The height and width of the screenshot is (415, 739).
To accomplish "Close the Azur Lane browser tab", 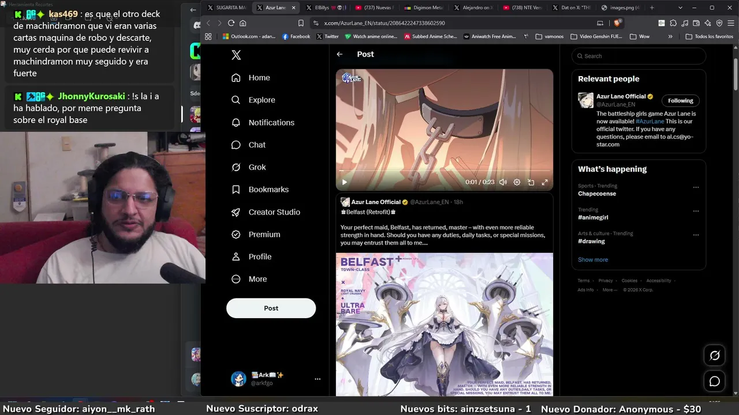I will pos(294,7).
